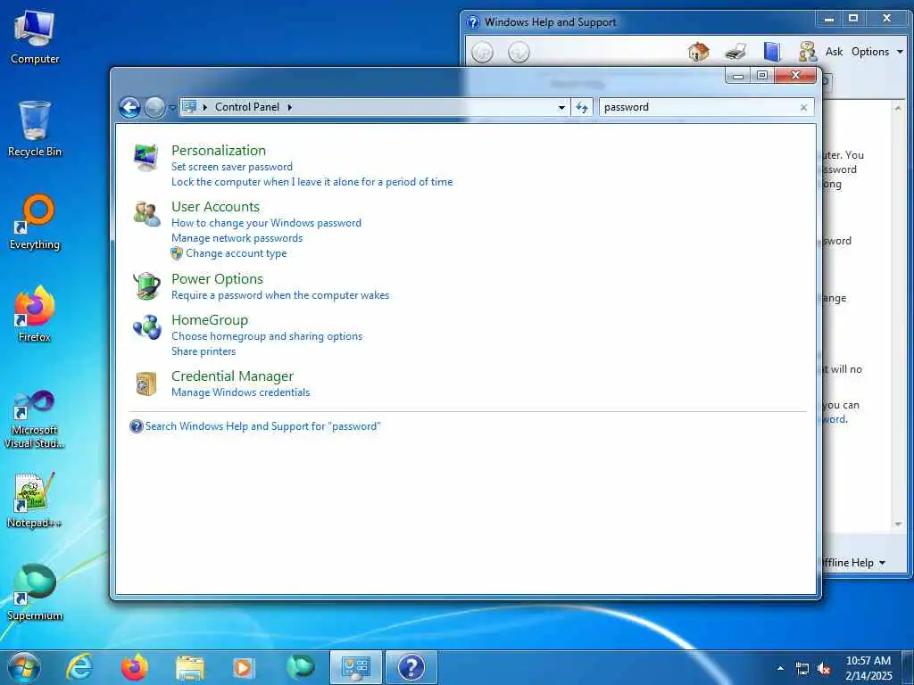The image size is (914, 685).
Task: Select the Everything desktop shortcut
Action: click(x=35, y=222)
